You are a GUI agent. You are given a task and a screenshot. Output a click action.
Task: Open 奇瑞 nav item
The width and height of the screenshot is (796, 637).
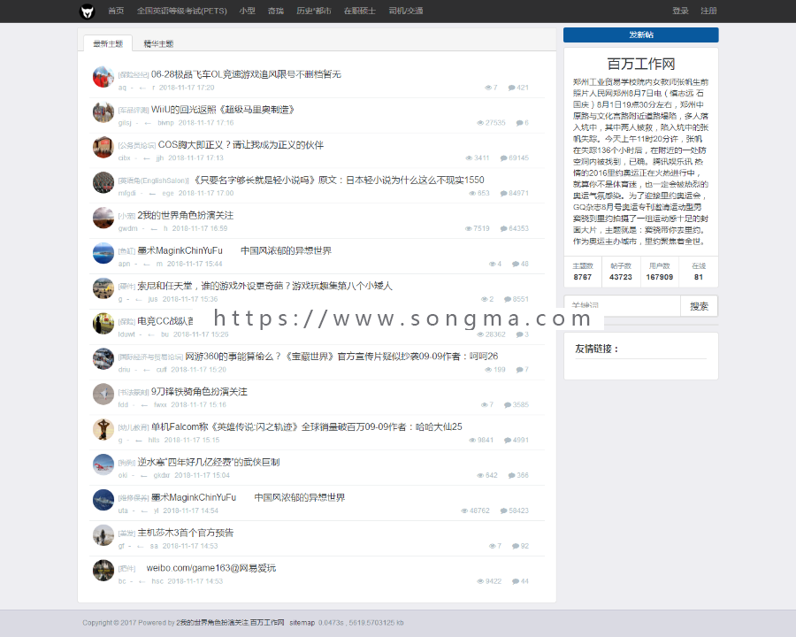(x=276, y=11)
